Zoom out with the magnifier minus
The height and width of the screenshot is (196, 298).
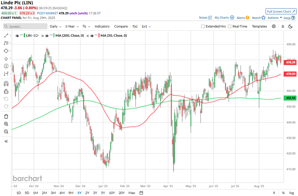[6, 132]
